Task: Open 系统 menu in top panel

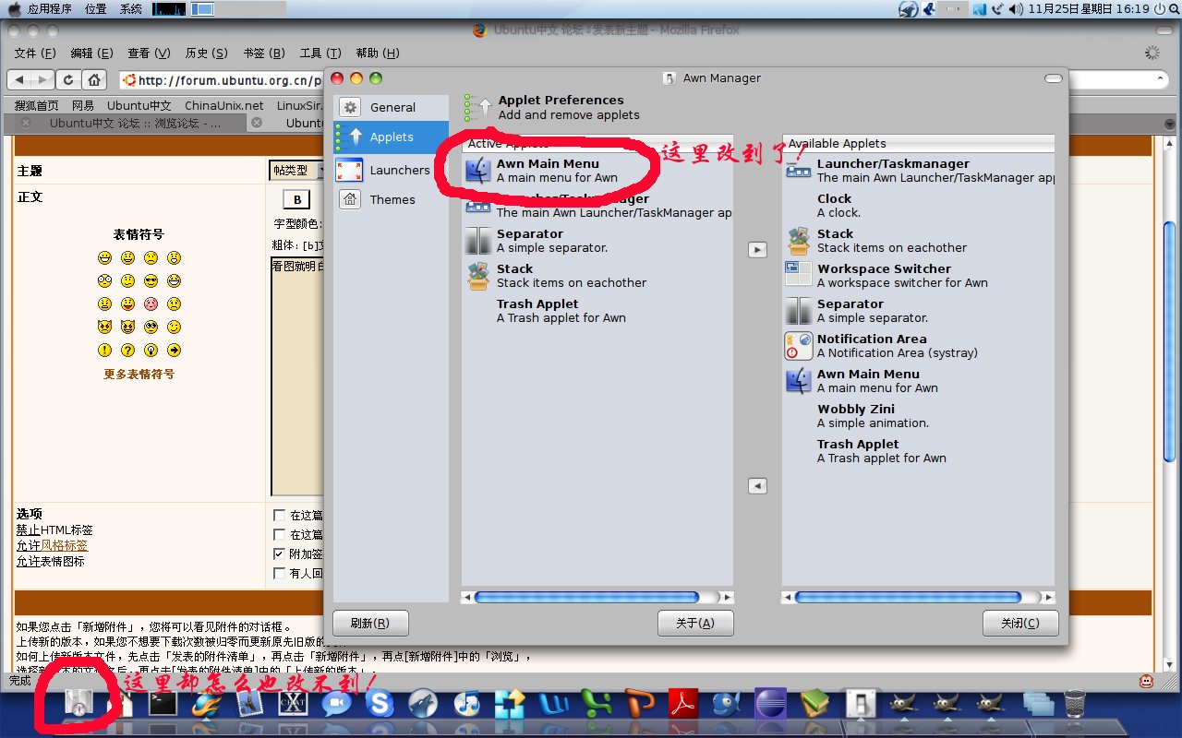Action: (131, 9)
